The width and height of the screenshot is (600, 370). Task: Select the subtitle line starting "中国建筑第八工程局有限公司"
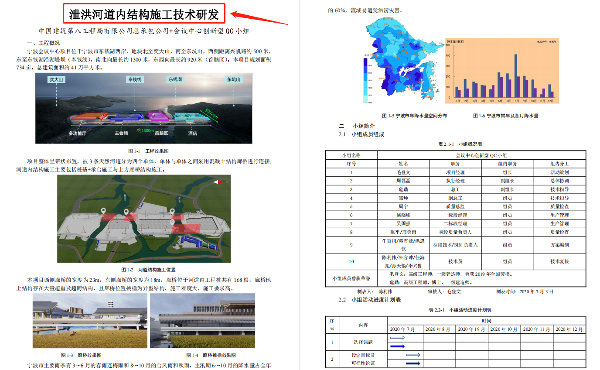tap(144, 31)
